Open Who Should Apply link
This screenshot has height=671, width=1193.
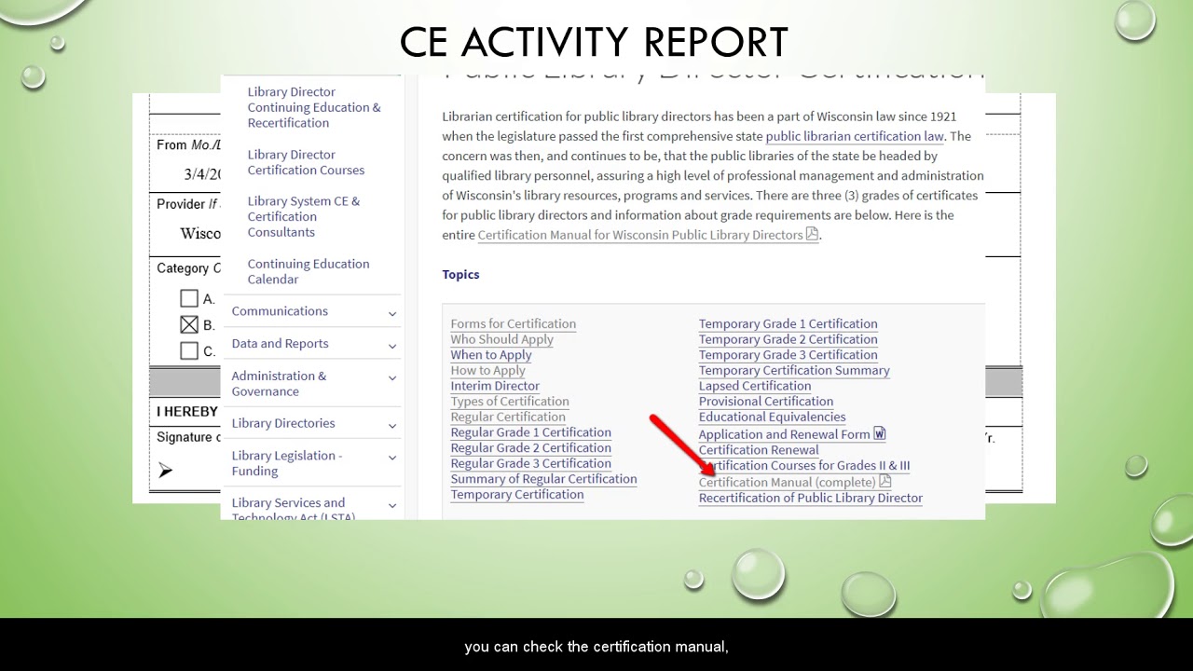point(501,339)
